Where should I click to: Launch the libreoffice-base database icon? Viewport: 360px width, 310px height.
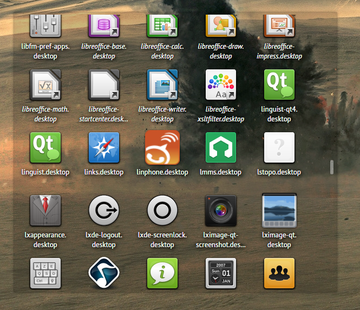pos(104,25)
